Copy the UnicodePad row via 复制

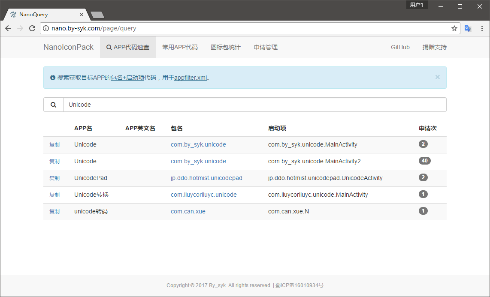pyautogui.click(x=54, y=178)
